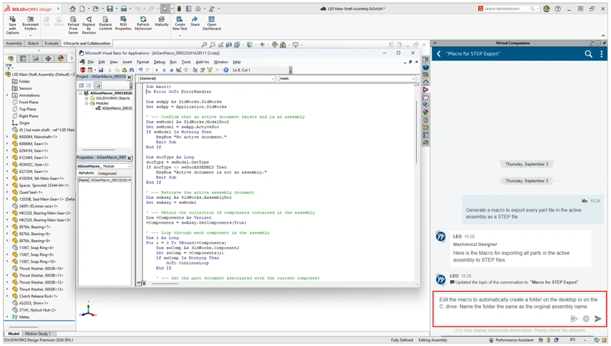Click Reload From Server
Viewport: 611px width, 346px height.
[x=73, y=25]
